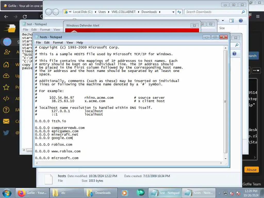Expand the arrow after Downloads breadcrumb
This screenshot has width=264, height=198.
coord(160,12)
